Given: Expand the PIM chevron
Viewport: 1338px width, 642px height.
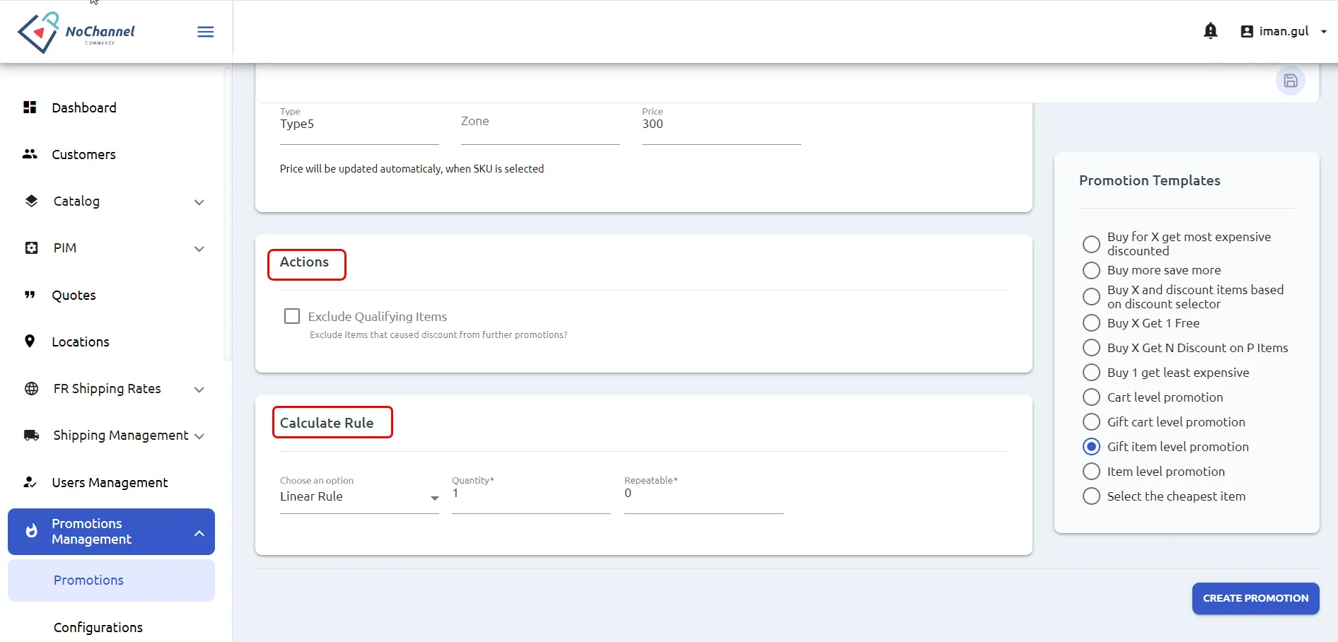Looking at the screenshot, I should click(x=199, y=249).
